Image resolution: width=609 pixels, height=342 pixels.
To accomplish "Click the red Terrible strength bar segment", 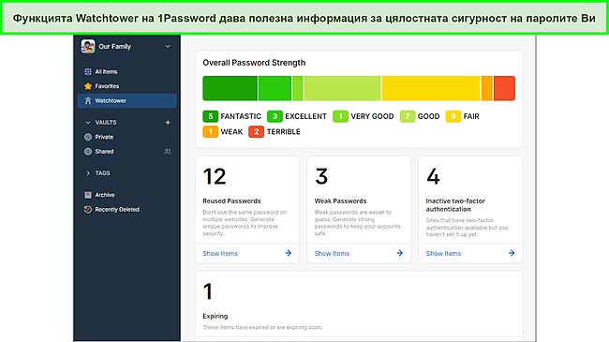I will 504,88.
